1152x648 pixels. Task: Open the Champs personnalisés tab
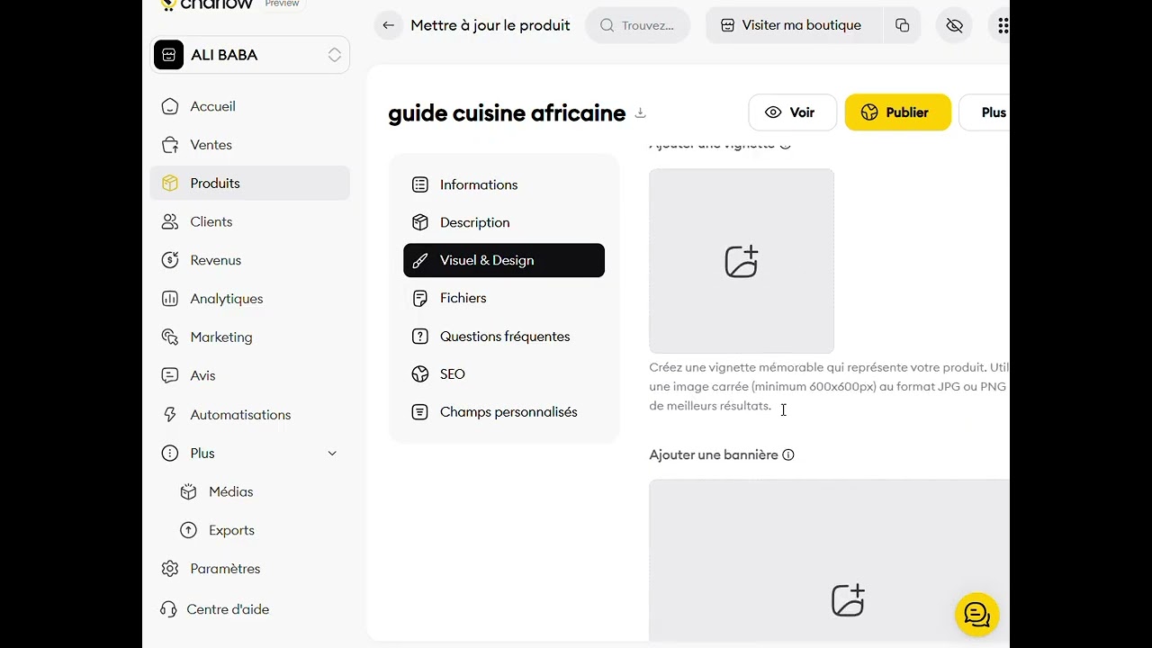pos(504,412)
